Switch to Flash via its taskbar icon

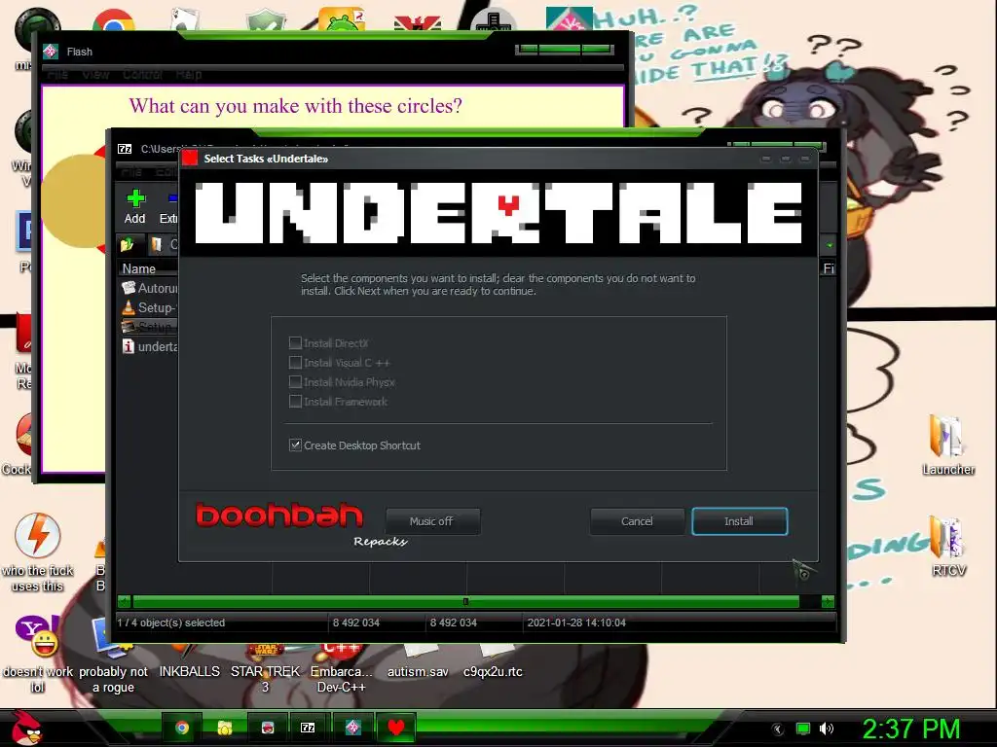click(x=352, y=728)
